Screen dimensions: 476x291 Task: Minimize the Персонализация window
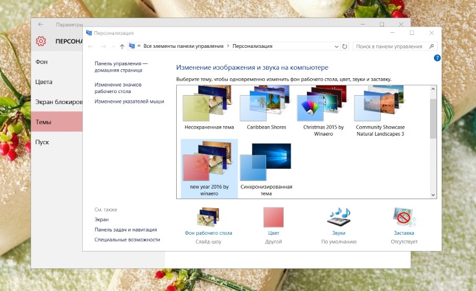tap(392, 33)
